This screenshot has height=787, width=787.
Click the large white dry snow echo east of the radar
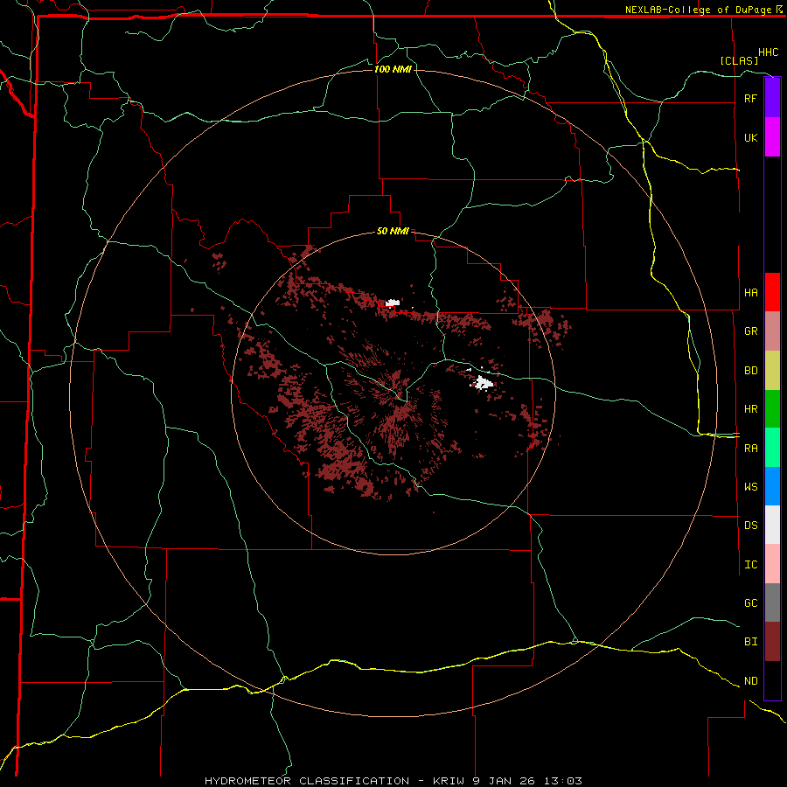pos(484,382)
